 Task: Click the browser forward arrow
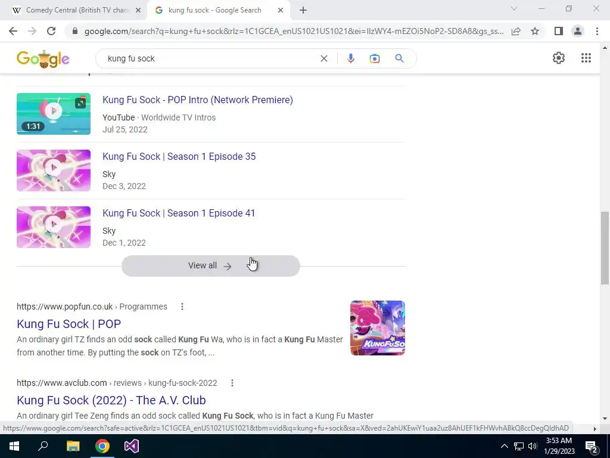(x=32, y=31)
